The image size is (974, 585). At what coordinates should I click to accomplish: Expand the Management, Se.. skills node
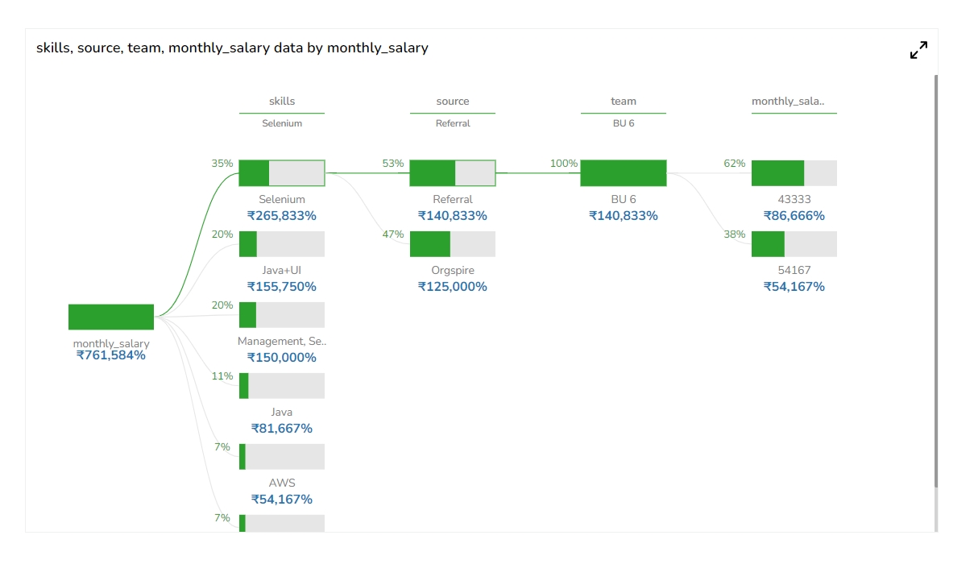[282, 315]
